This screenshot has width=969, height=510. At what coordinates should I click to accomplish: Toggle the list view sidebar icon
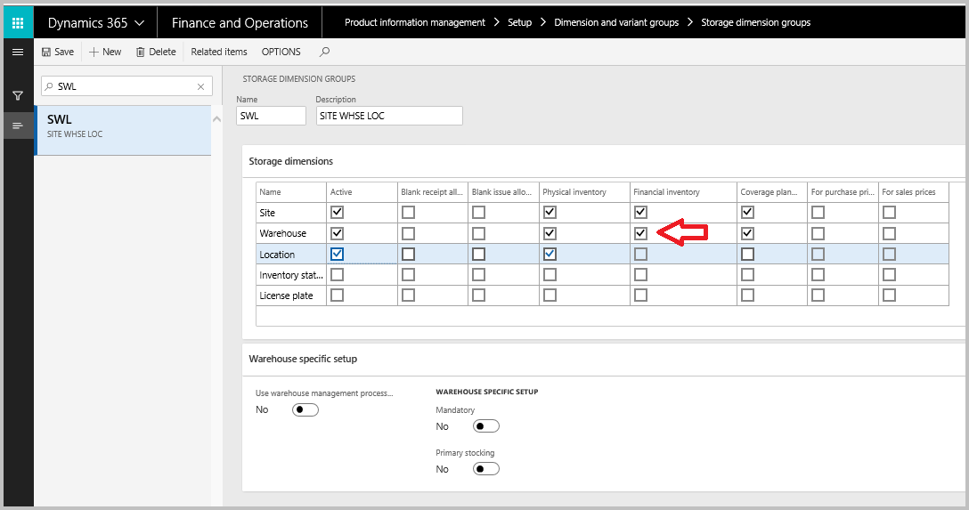[x=18, y=126]
